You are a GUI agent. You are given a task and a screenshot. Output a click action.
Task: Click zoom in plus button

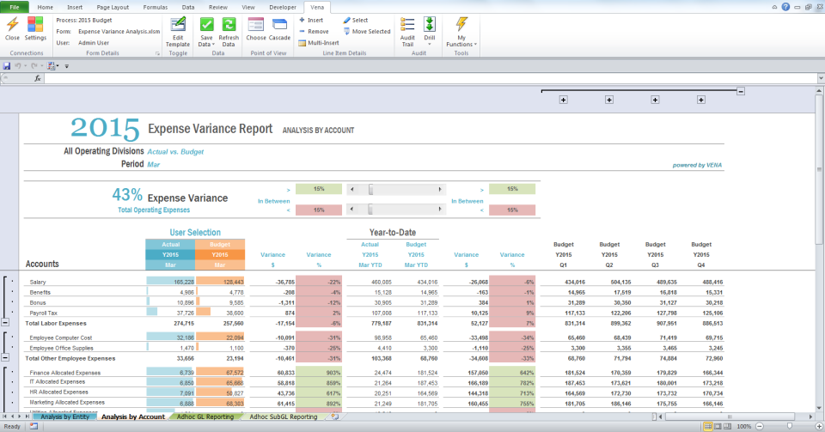coord(820,426)
